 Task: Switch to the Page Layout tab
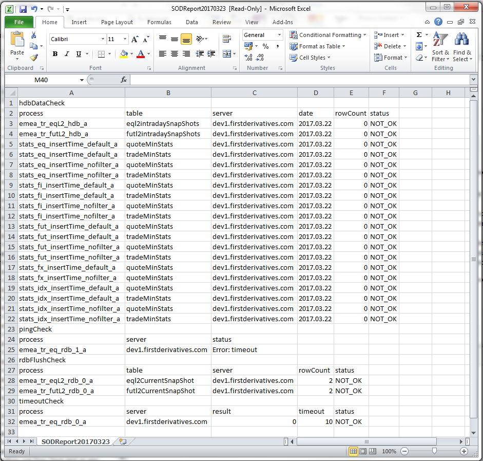(117, 22)
